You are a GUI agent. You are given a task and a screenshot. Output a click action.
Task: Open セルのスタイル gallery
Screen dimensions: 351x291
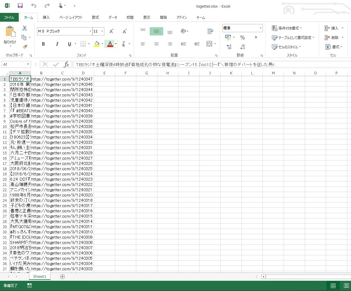[x=286, y=47]
